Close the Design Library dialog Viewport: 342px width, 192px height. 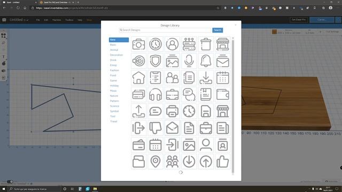[x=235, y=25]
